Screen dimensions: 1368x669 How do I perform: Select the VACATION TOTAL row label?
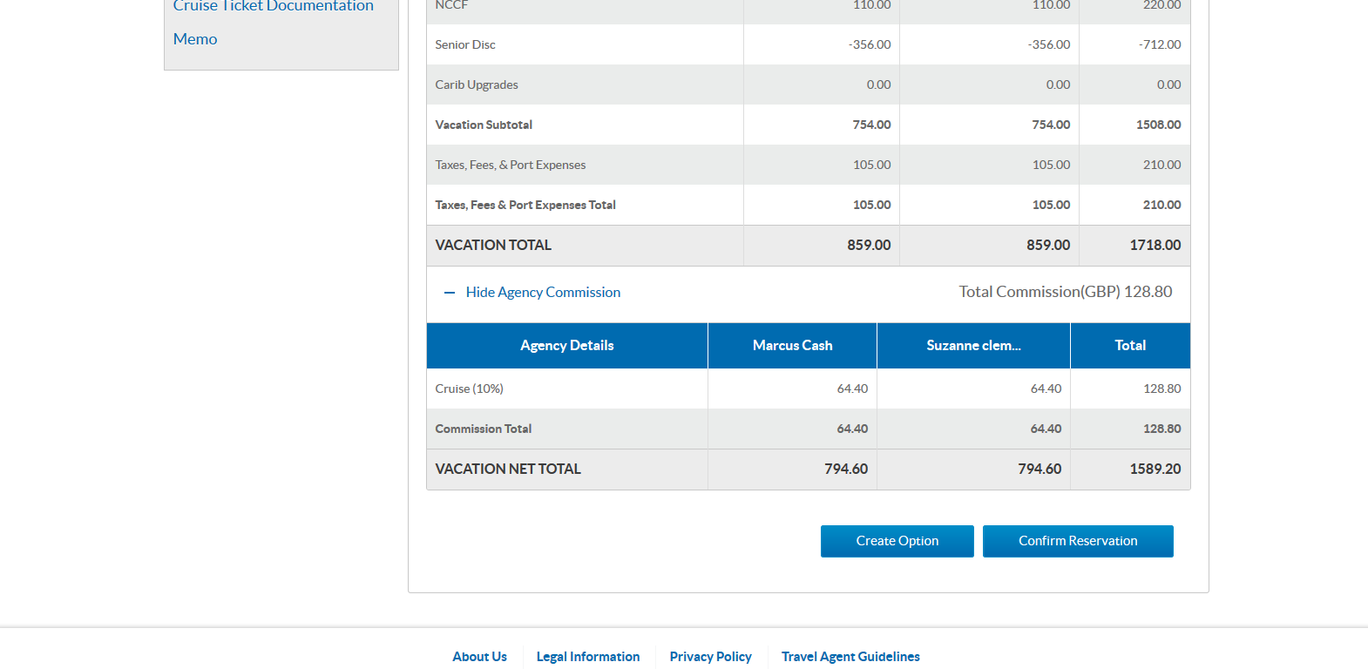click(x=493, y=245)
